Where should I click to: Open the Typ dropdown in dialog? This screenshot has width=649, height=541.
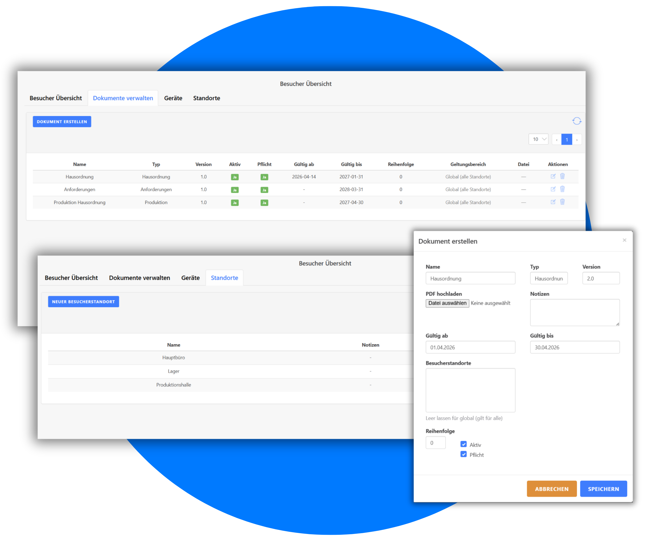(x=549, y=278)
